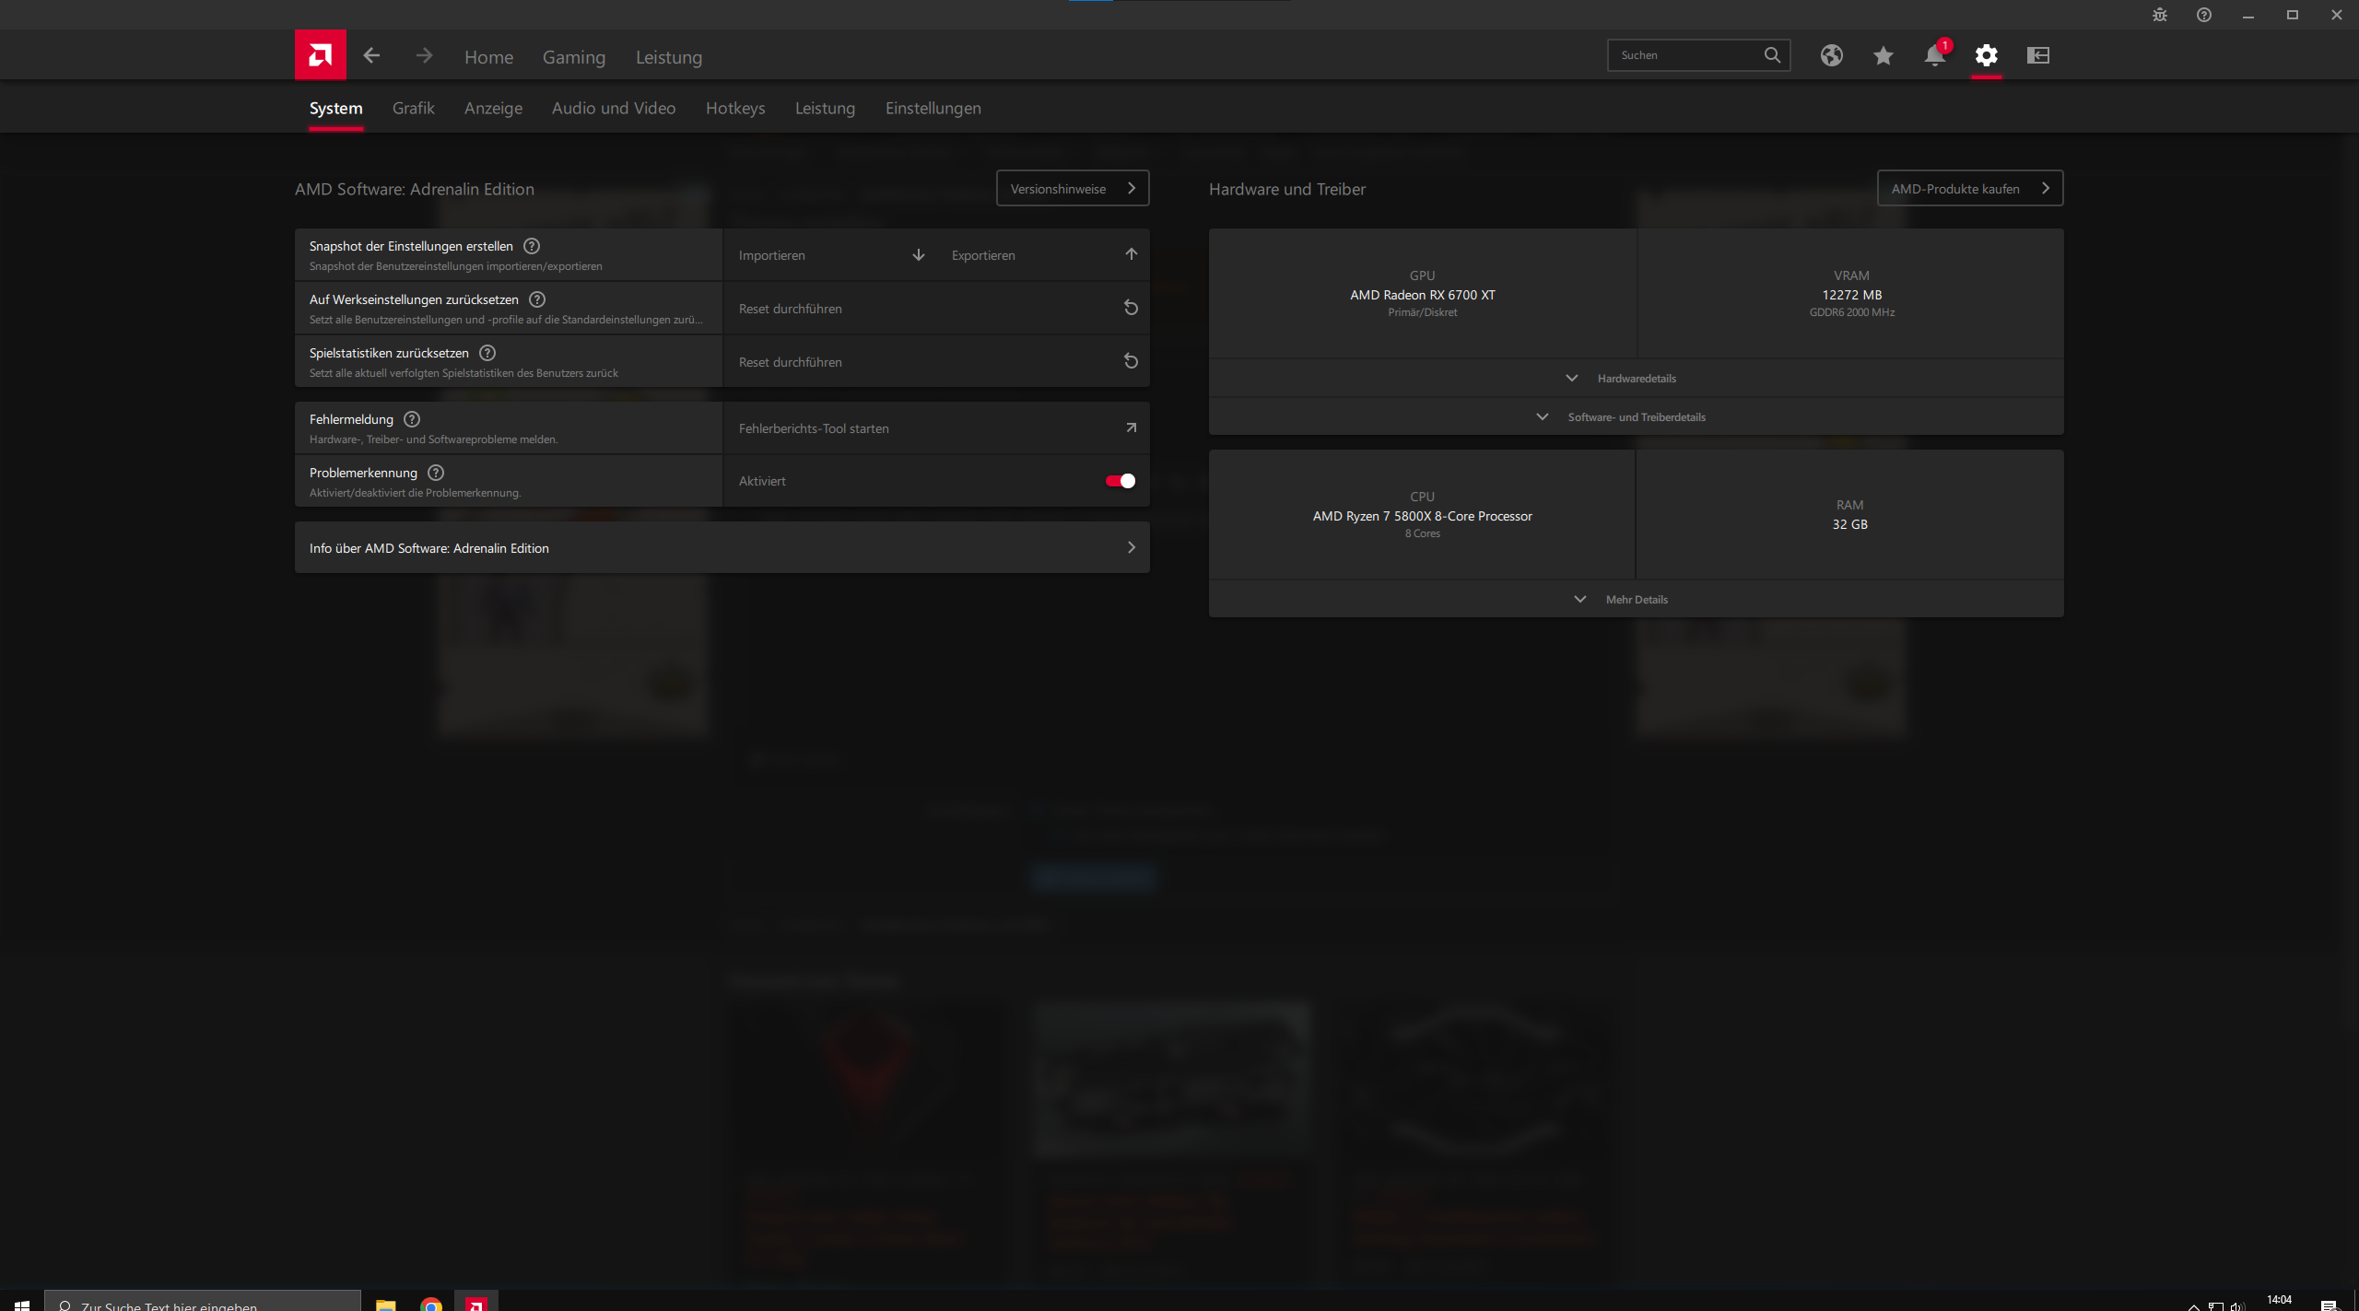Click AMD-Produkte kaufen button

(x=1969, y=189)
